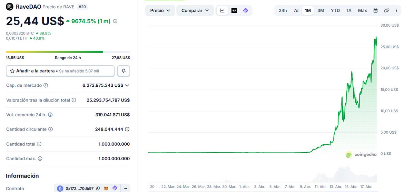Click the Información heading
Image resolution: width=414 pixels, height=192 pixels.
[x=22, y=176]
